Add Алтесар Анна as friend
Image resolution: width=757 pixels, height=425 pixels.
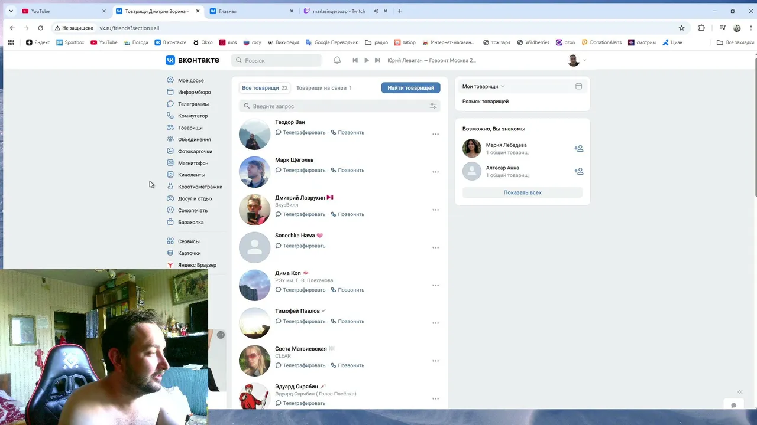[578, 171]
